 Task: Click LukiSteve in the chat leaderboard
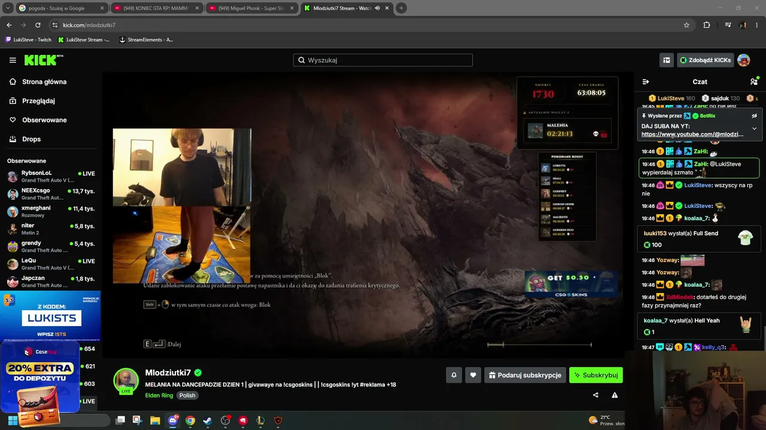(671, 99)
